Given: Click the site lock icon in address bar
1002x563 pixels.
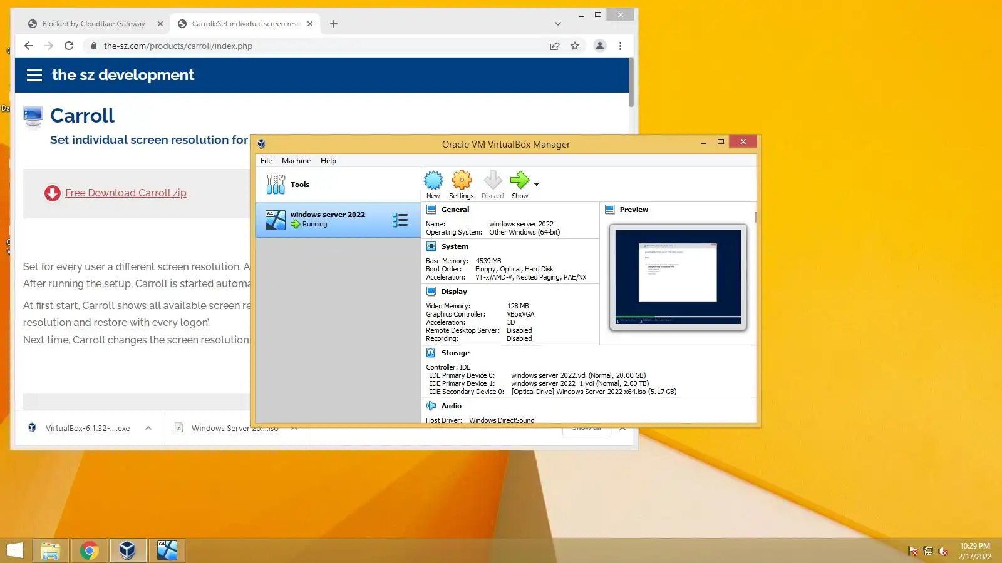Looking at the screenshot, I should click(93, 46).
